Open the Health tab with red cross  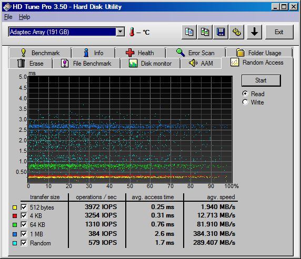click(x=141, y=53)
